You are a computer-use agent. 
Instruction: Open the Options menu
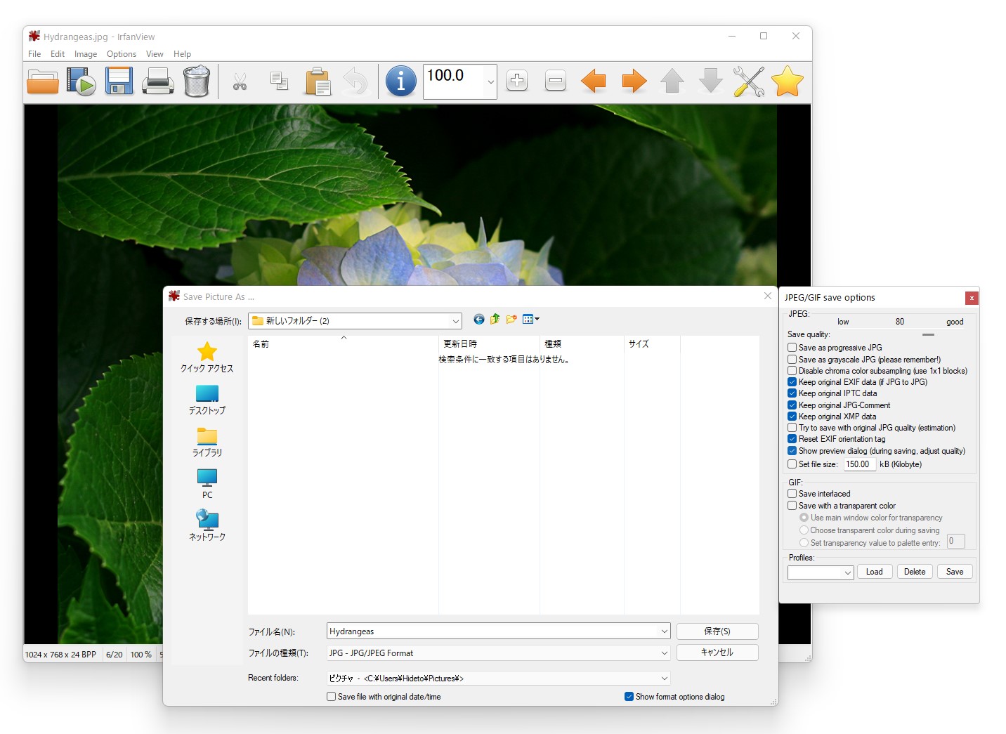pos(122,54)
